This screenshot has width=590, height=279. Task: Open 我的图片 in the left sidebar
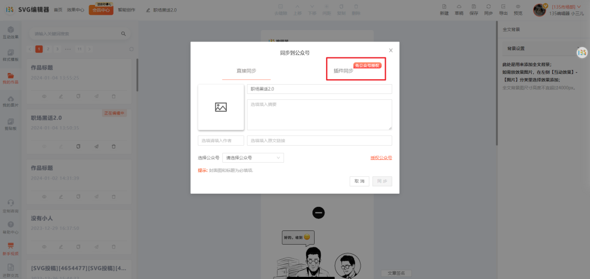coord(10,101)
